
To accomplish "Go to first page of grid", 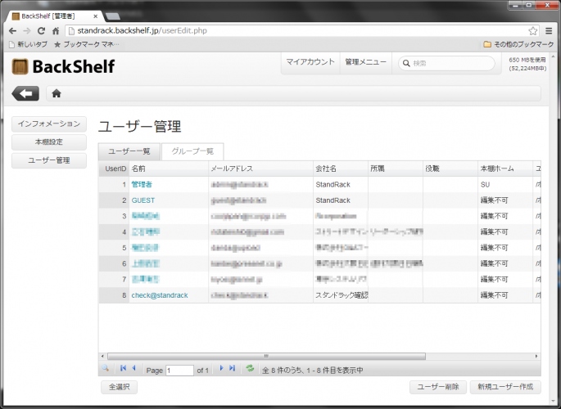I will [123, 368].
